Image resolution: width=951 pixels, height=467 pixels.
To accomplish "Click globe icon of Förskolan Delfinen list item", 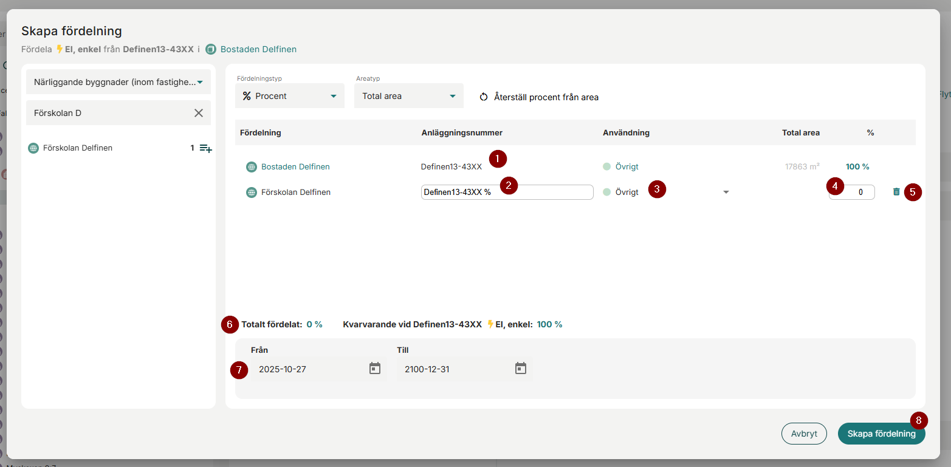I will click(x=33, y=148).
